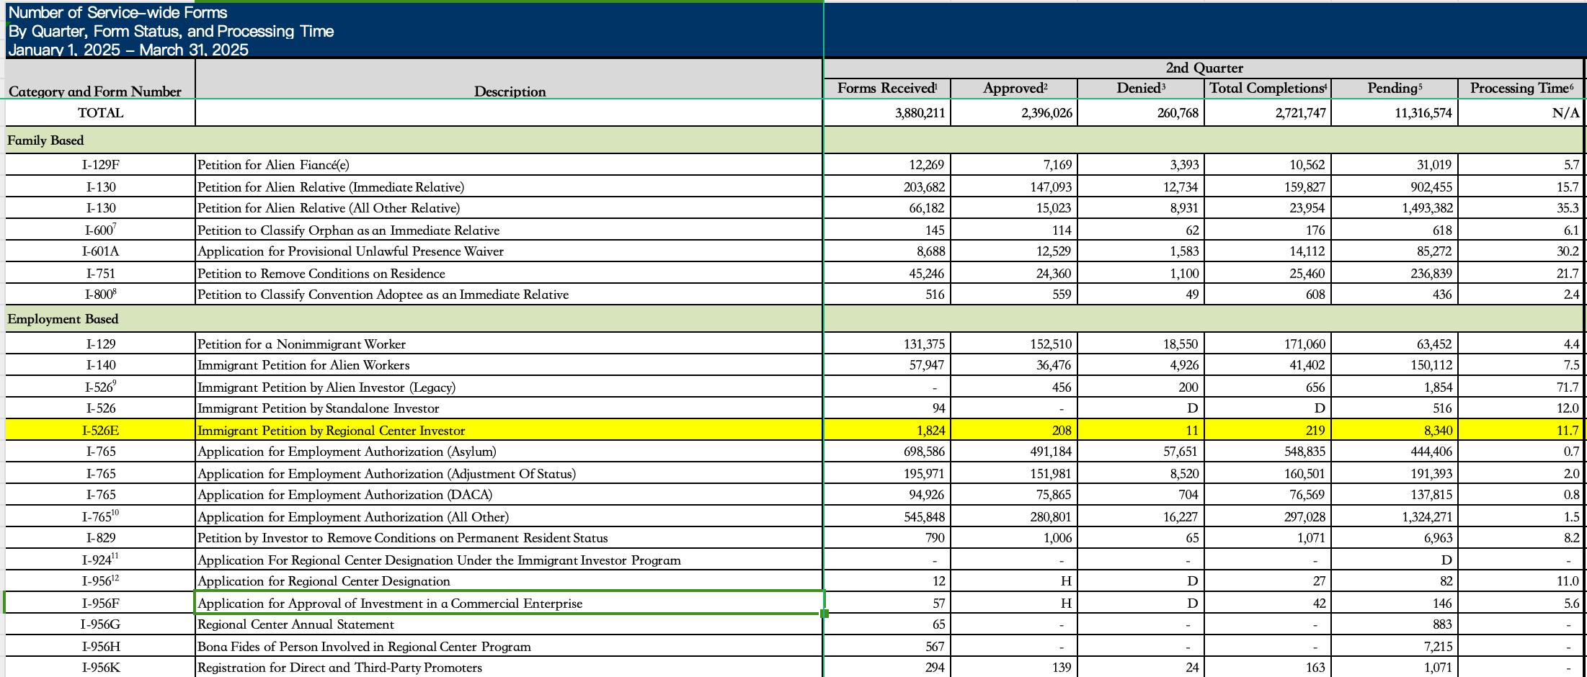This screenshot has width=1587, height=677.
Task: Click the "Employment Based" section label
Action: click(63, 319)
